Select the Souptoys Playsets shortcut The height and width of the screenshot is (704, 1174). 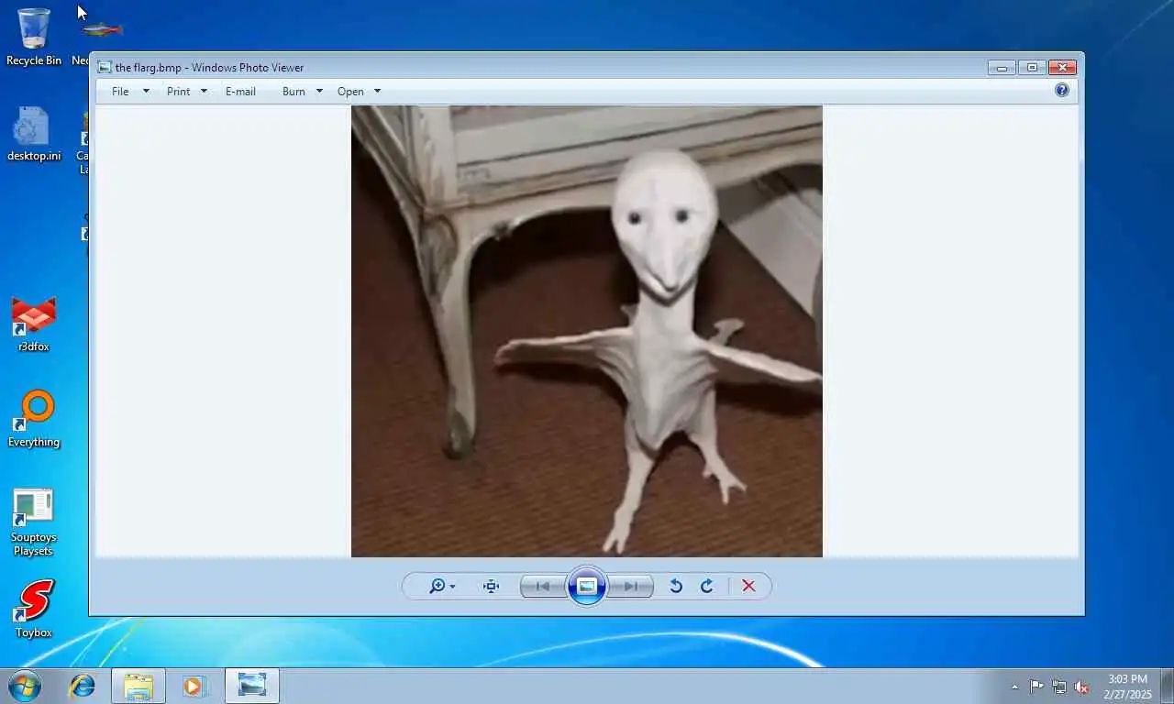(x=34, y=522)
